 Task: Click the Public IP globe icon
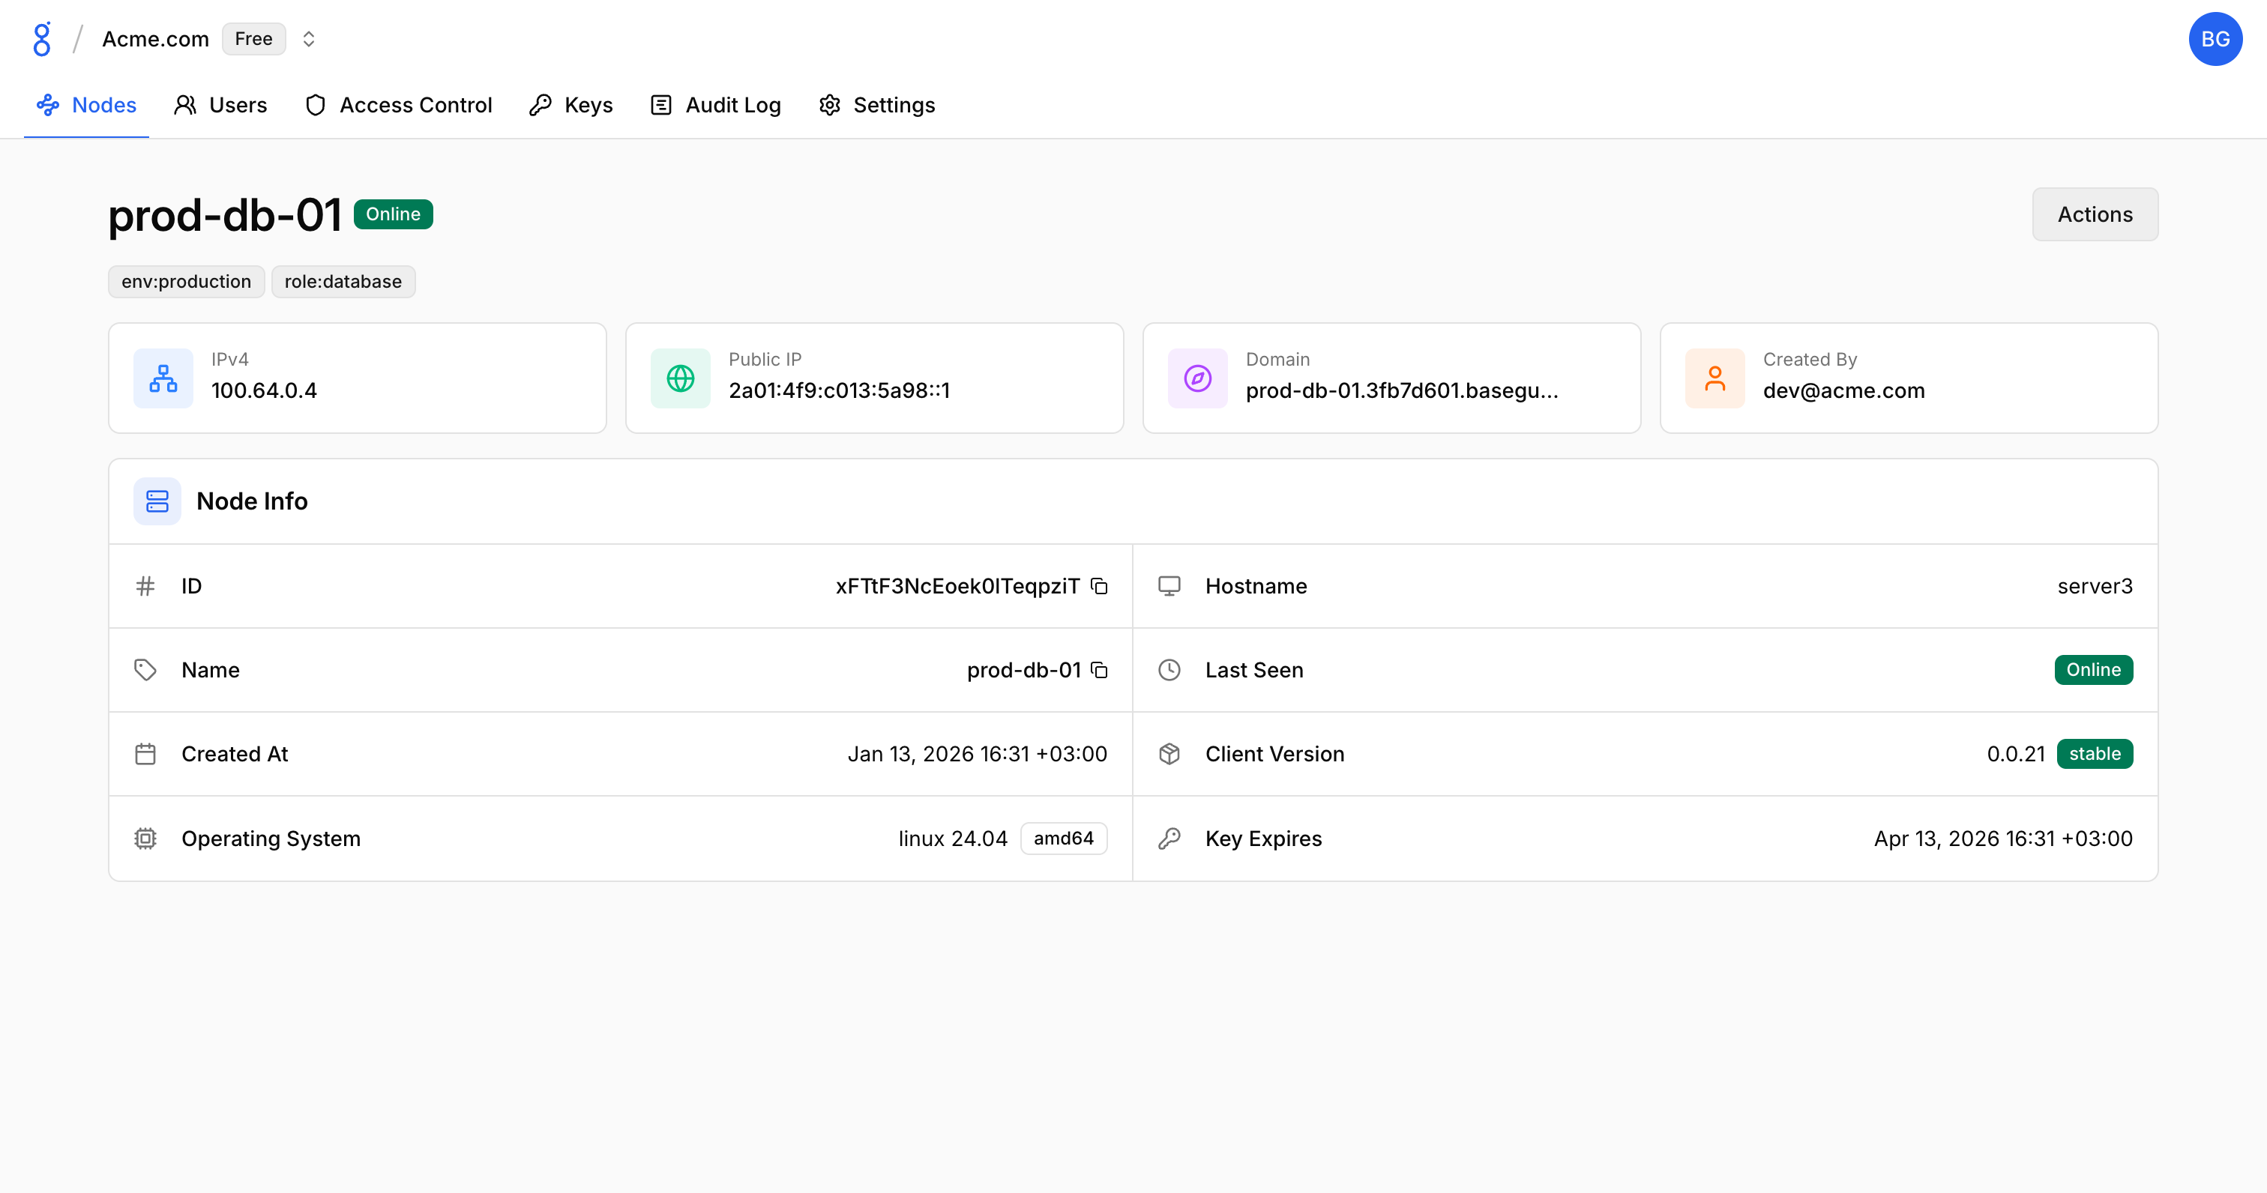pyautogui.click(x=680, y=378)
